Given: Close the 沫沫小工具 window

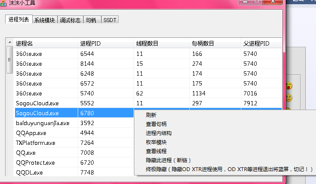Looking at the screenshot, I should 273,2.
